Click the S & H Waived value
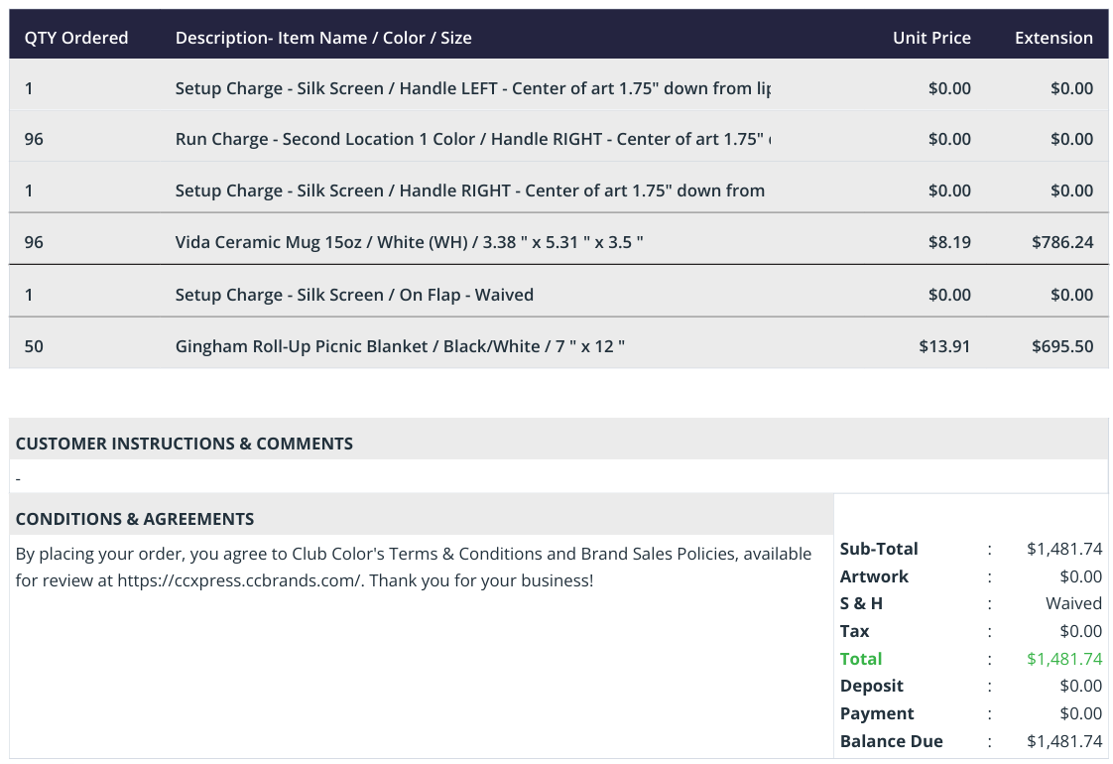The height and width of the screenshot is (764, 1113). [x=1073, y=603]
